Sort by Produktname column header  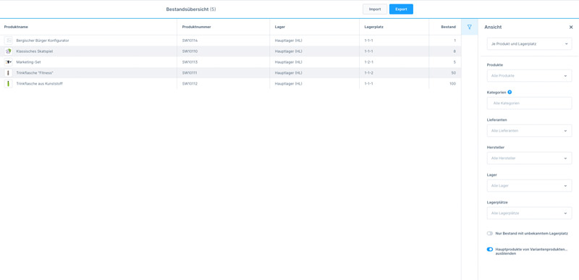click(16, 27)
